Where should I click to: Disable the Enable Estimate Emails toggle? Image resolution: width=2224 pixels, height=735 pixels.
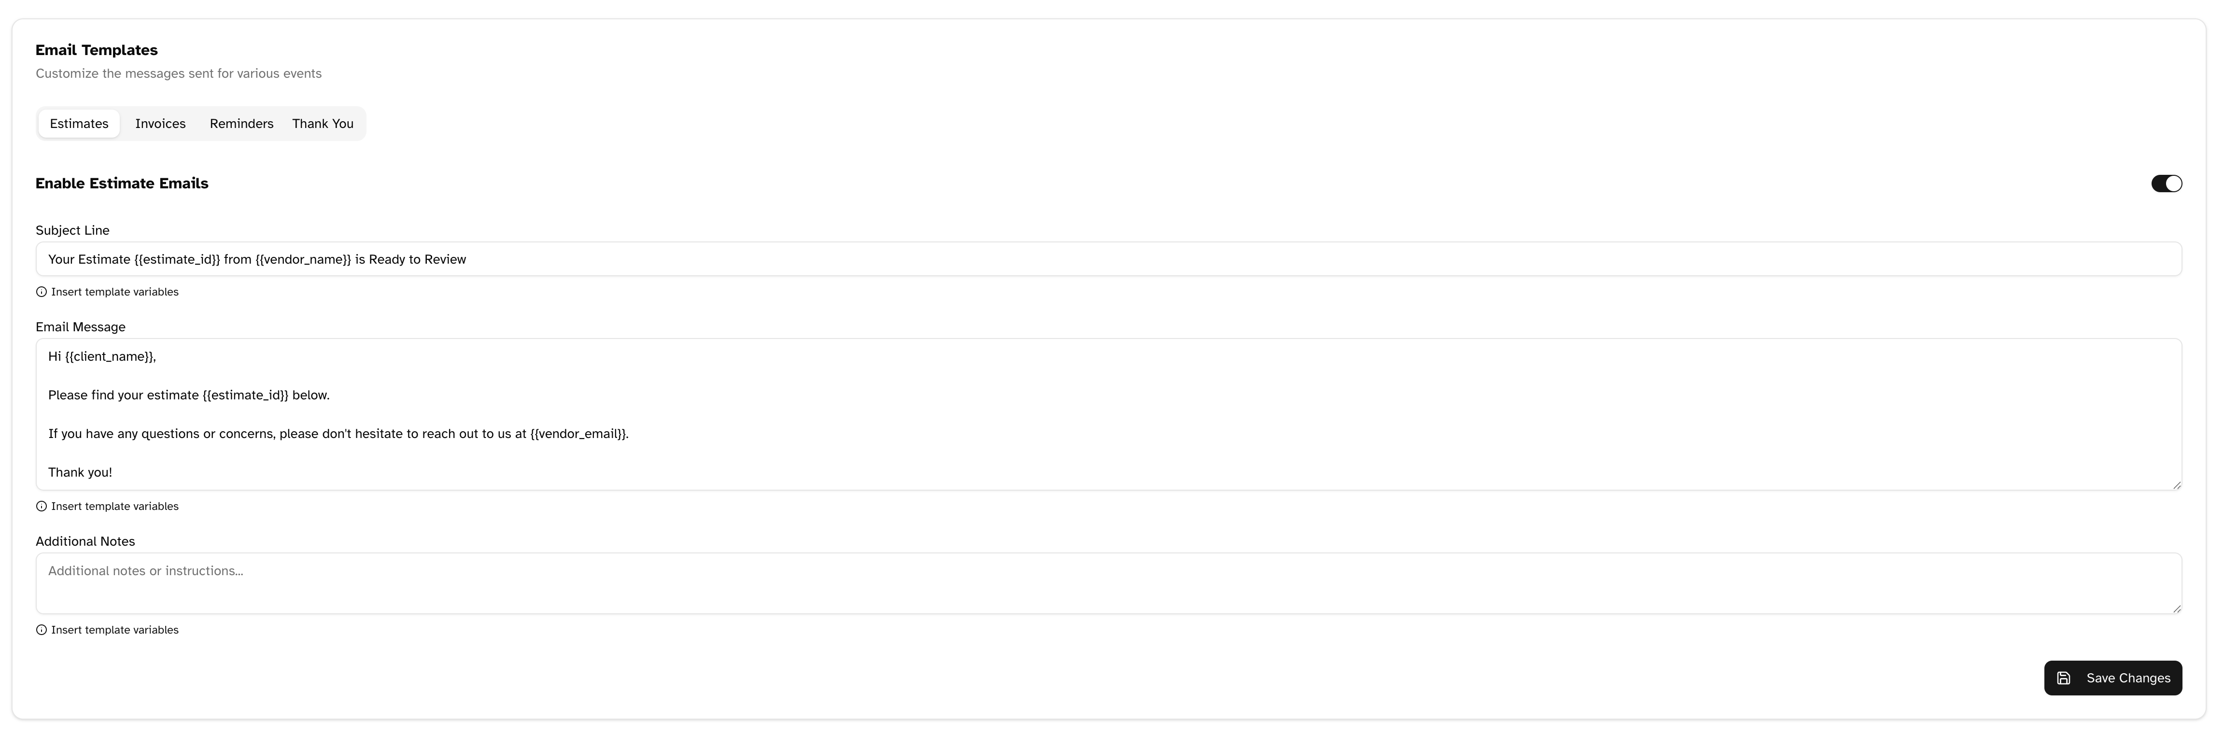click(2166, 183)
